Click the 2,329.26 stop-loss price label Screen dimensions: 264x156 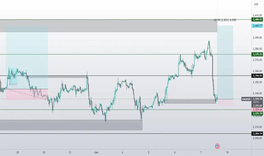(257, 109)
